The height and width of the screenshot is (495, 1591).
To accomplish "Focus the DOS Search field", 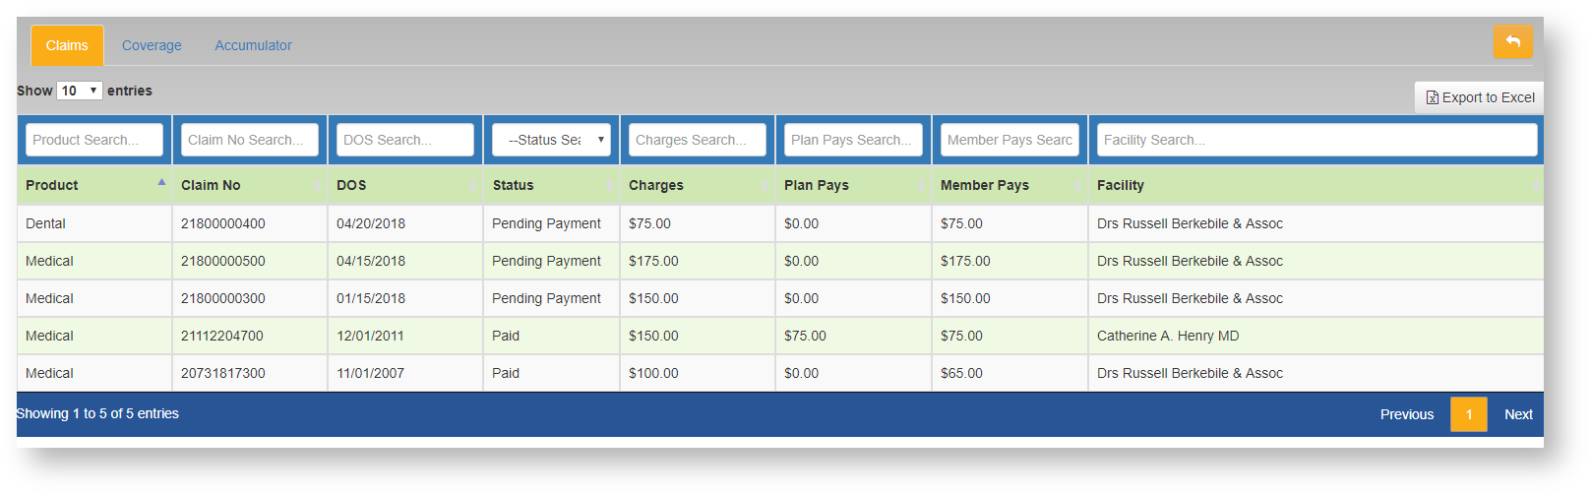I will (x=405, y=140).
